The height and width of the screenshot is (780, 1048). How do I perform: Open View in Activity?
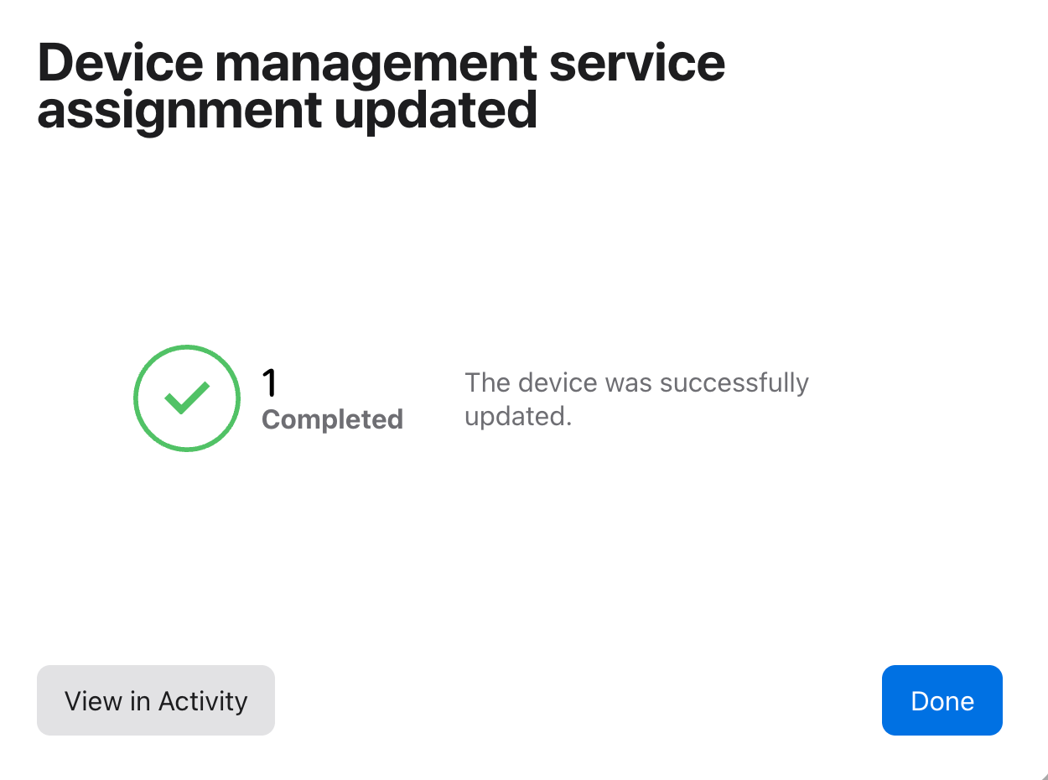click(x=156, y=700)
